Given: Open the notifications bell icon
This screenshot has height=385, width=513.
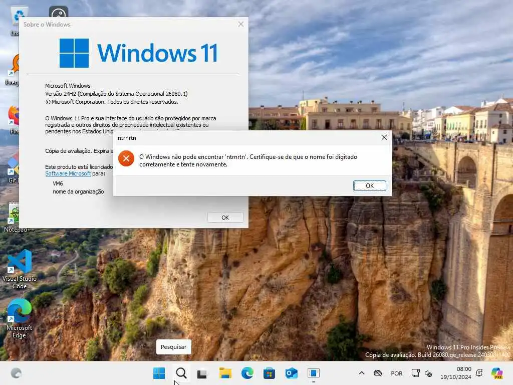Looking at the screenshot, I should (x=479, y=373).
